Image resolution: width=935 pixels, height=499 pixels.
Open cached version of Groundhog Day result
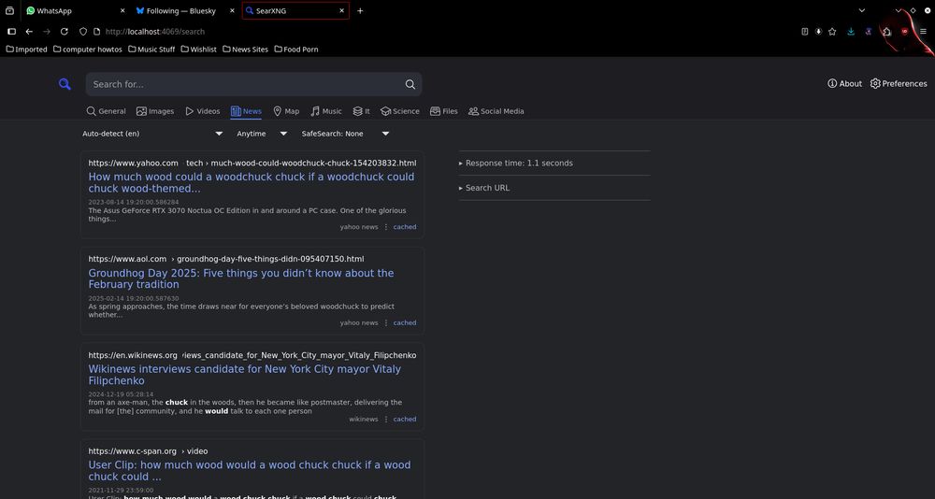pos(405,323)
